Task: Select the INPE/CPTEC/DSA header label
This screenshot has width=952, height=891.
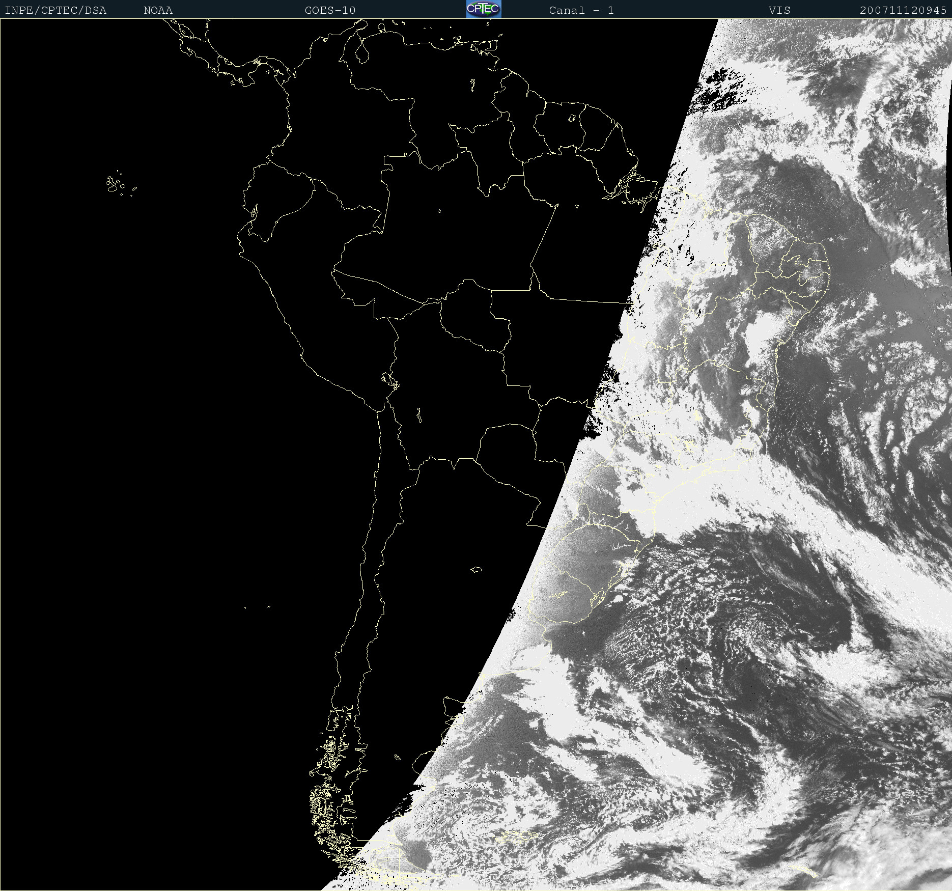Action: tap(55, 11)
